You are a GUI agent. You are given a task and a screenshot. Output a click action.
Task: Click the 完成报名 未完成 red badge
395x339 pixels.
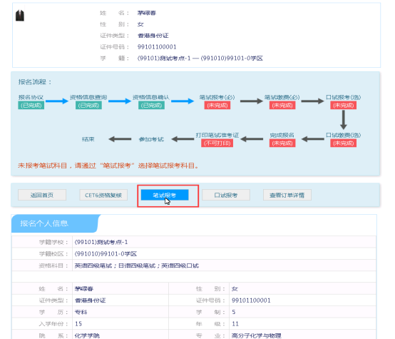(282, 143)
